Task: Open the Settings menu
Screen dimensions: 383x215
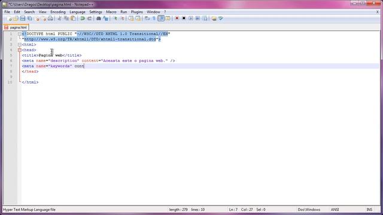Action: 96,12
